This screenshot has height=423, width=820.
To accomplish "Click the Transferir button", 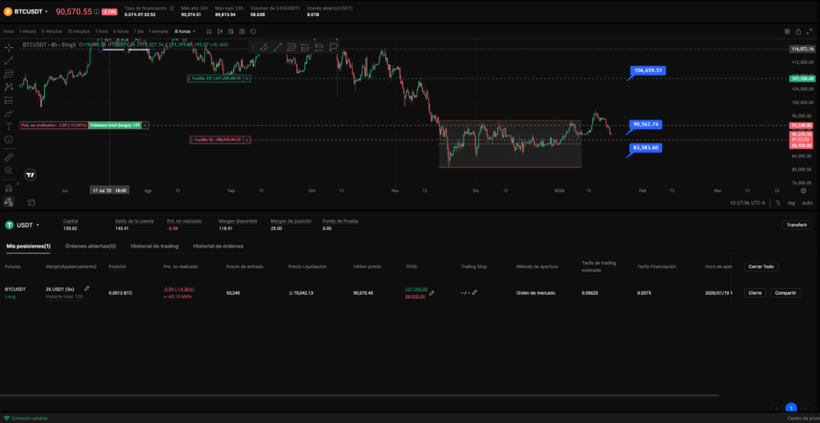I will [x=796, y=225].
